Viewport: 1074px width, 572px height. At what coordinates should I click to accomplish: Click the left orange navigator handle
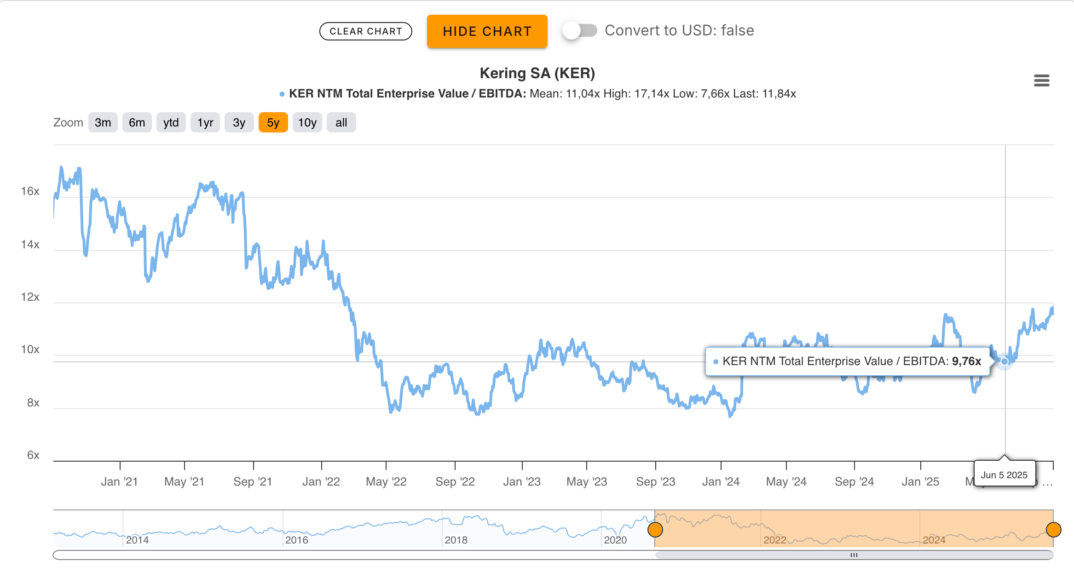point(655,530)
